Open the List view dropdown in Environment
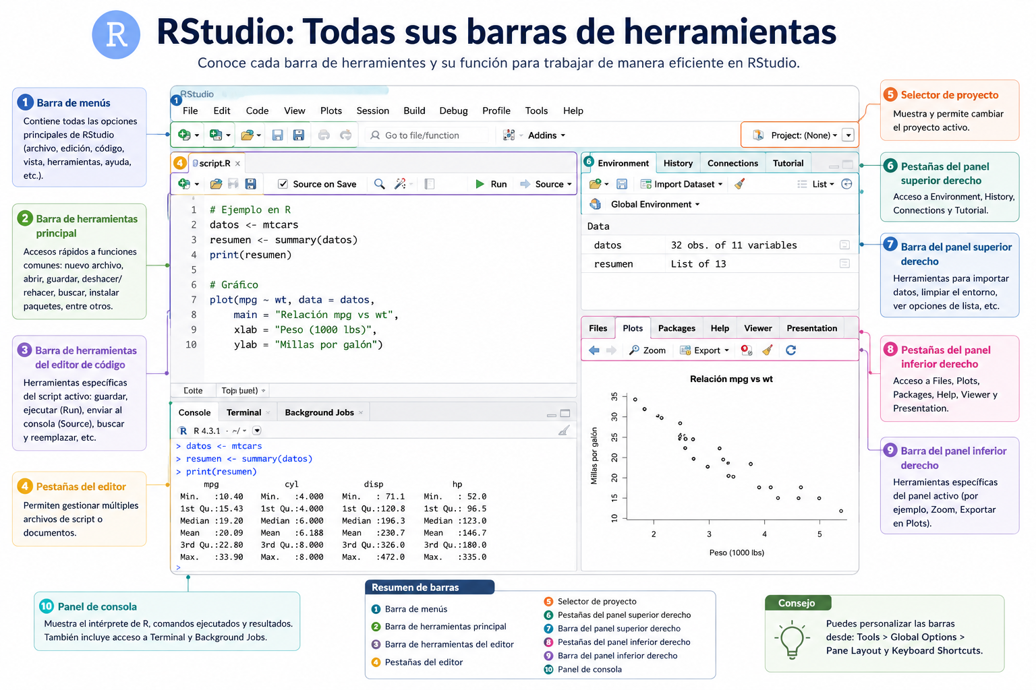This screenshot has width=1036, height=690. pyautogui.click(x=816, y=184)
